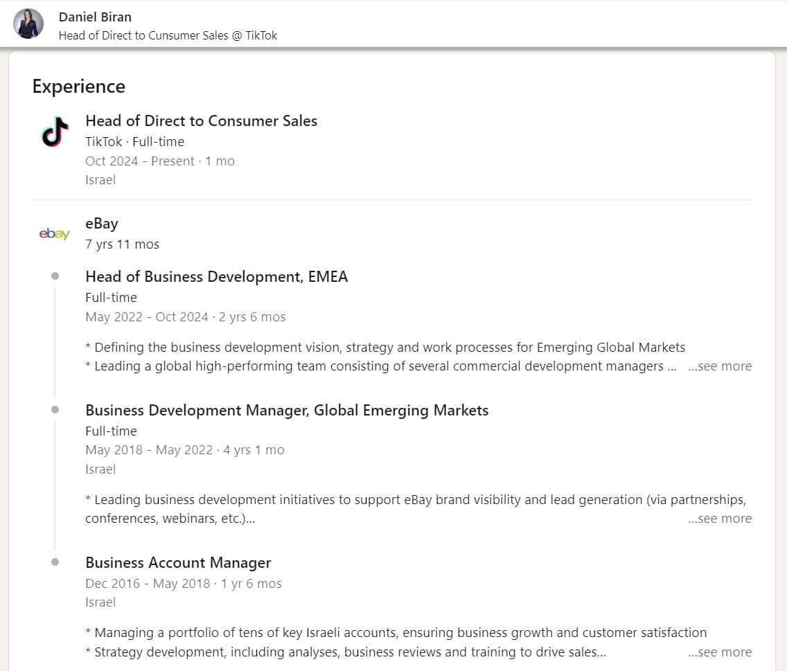Click the profile photo thumbnail at top
Viewport: 787px width, 671px height.
click(28, 24)
